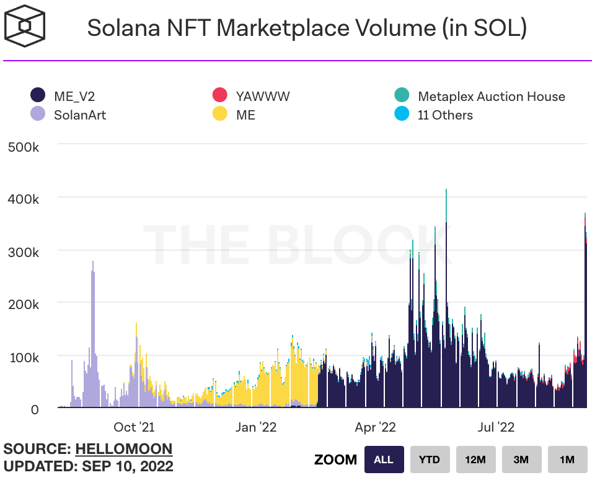Click the Oct '21 axis label
The width and height of the screenshot is (600, 488).
[133, 427]
